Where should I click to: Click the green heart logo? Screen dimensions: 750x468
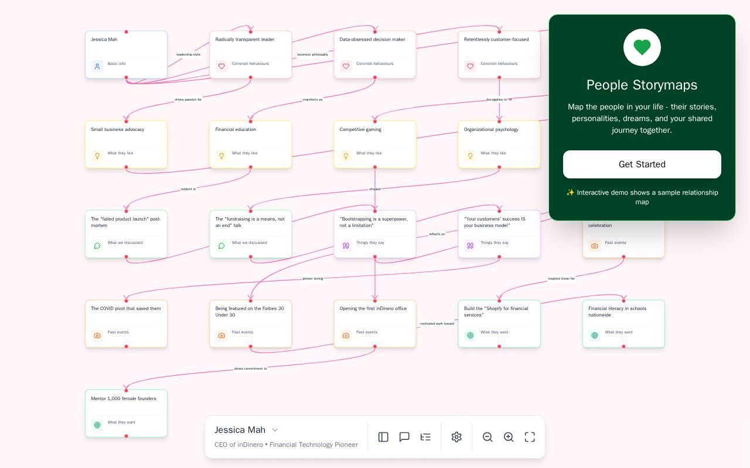642,47
